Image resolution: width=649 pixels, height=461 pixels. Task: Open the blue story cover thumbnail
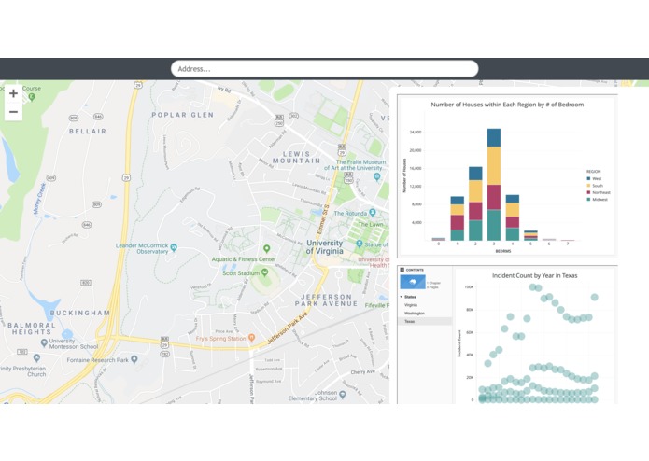pyautogui.click(x=412, y=282)
